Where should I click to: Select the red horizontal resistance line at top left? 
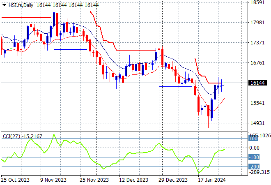pos(25,18)
